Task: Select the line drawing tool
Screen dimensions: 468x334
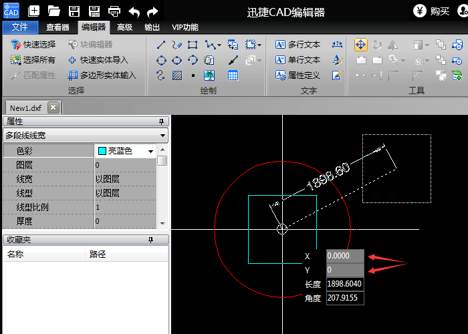Action: click(161, 45)
